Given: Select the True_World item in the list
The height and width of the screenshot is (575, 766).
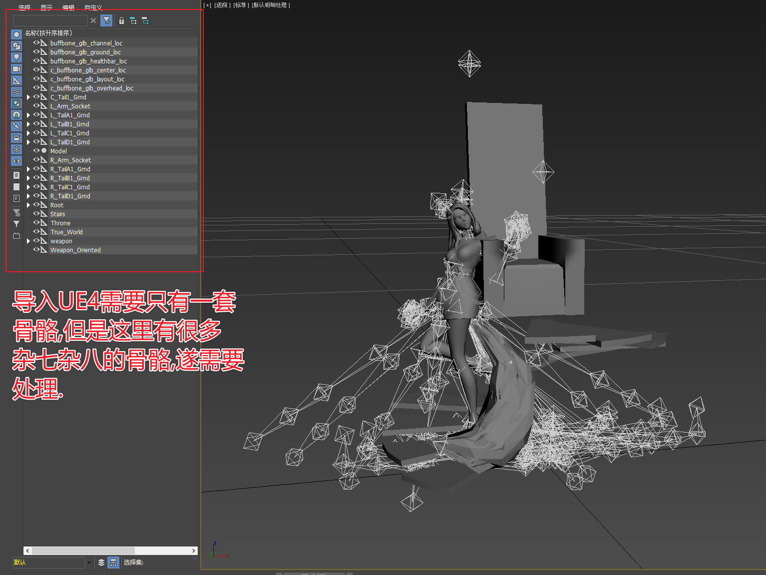Looking at the screenshot, I should pos(66,232).
